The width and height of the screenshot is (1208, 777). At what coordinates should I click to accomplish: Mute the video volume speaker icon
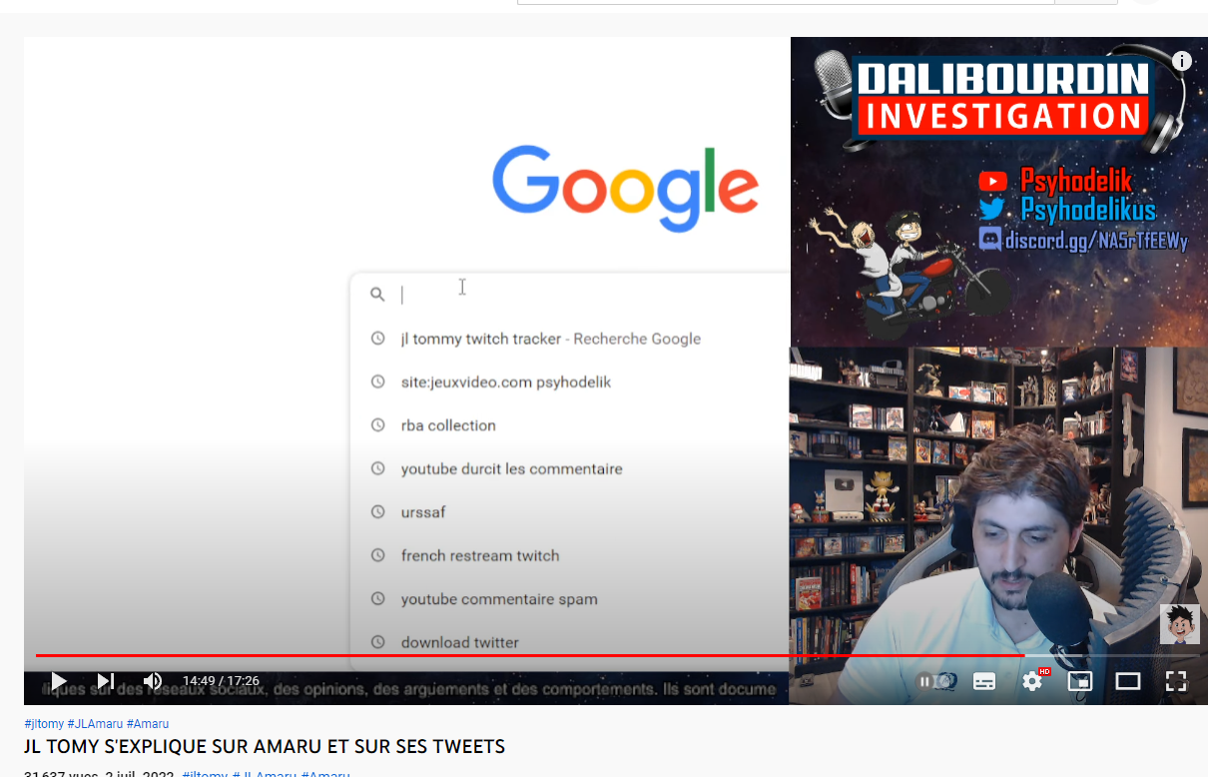point(152,681)
